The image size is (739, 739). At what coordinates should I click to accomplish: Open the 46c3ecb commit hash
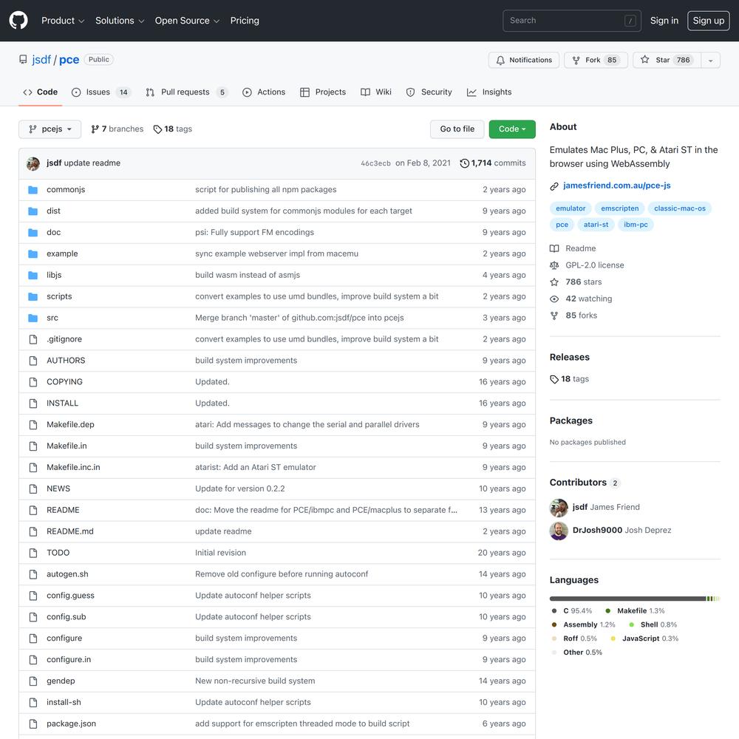(x=375, y=163)
